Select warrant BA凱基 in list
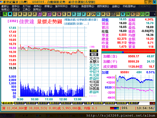Image resolution: width=157 pixels, height=118 pixels. point(94,89)
